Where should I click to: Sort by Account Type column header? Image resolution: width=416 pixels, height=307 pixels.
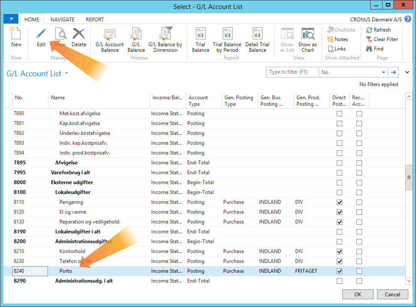pos(204,101)
